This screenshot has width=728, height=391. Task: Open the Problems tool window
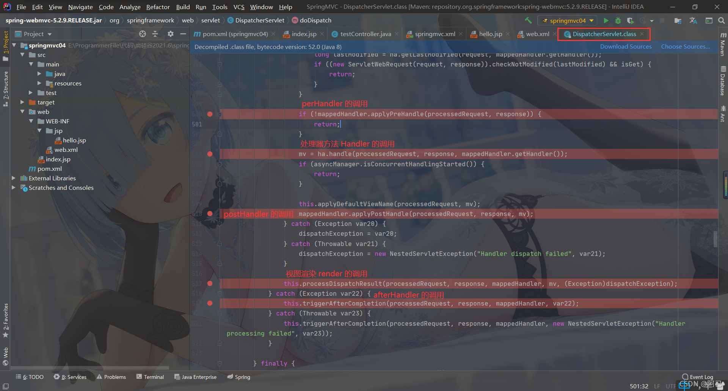(x=111, y=377)
